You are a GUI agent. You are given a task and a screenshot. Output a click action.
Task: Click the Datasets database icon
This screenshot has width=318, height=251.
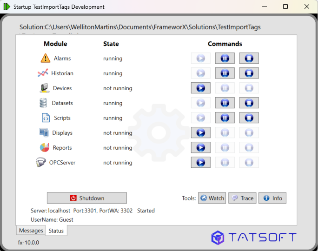[x=43, y=103]
